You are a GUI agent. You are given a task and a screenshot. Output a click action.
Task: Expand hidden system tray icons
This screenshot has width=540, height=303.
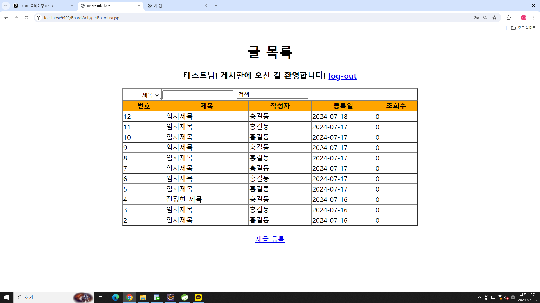[479, 297]
